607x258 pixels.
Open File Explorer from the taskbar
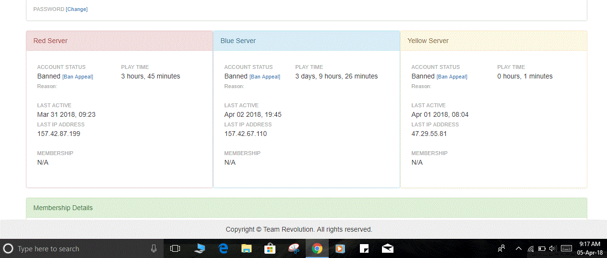click(x=246, y=248)
